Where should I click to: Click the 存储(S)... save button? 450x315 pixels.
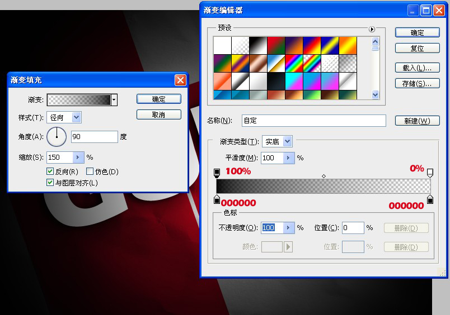(418, 83)
